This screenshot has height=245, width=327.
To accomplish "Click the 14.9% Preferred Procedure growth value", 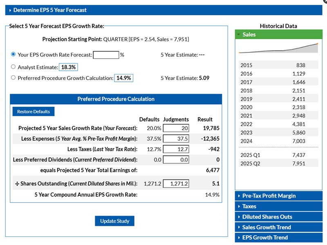I will pos(124,78).
